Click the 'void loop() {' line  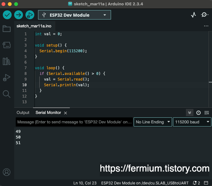50,68
